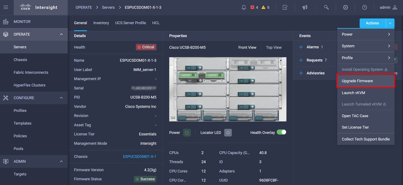Click the server Power button icon
The height and width of the screenshot is (185, 403).
tap(187, 133)
